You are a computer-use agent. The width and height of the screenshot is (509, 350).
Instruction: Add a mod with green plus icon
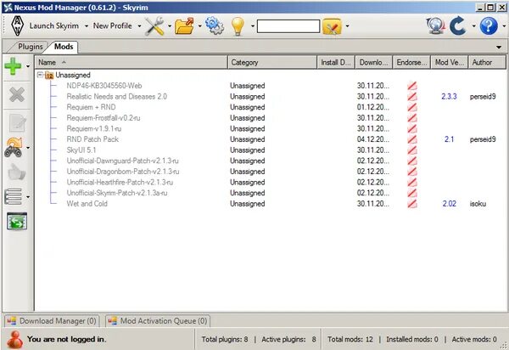(x=13, y=66)
